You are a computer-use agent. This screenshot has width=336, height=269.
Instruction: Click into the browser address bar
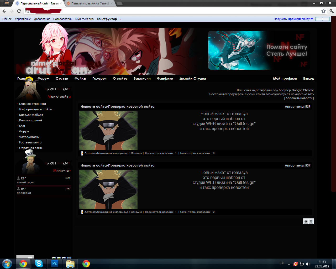[x=173, y=11]
